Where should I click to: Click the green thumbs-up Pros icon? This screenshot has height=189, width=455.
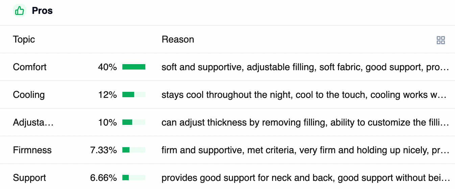click(x=20, y=11)
